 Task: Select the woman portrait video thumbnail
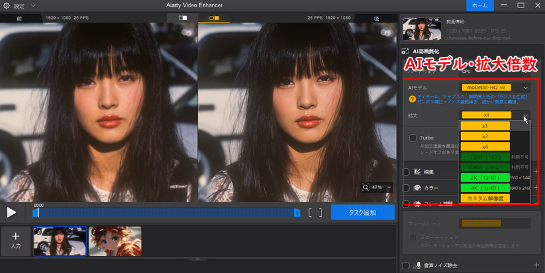pos(60,241)
